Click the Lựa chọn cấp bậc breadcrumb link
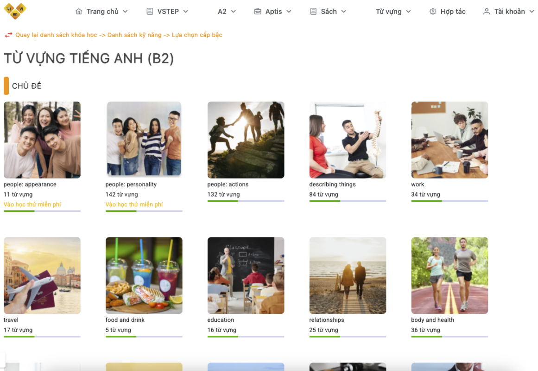The width and height of the screenshot is (538, 371). pos(197,35)
